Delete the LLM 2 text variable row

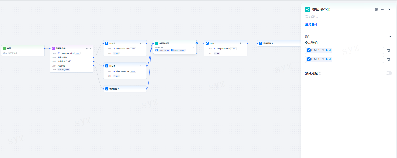[x=389, y=50]
